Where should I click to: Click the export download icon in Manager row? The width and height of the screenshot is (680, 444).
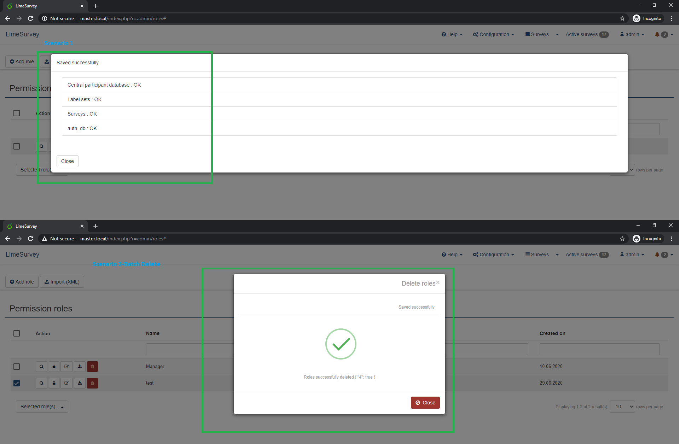coord(80,367)
